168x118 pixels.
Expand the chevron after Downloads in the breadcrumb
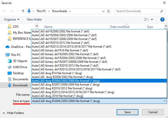tap(70, 11)
